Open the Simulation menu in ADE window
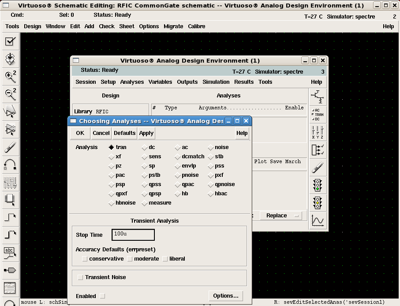This screenshot has width=400, height=306. (x=216, y=82)
